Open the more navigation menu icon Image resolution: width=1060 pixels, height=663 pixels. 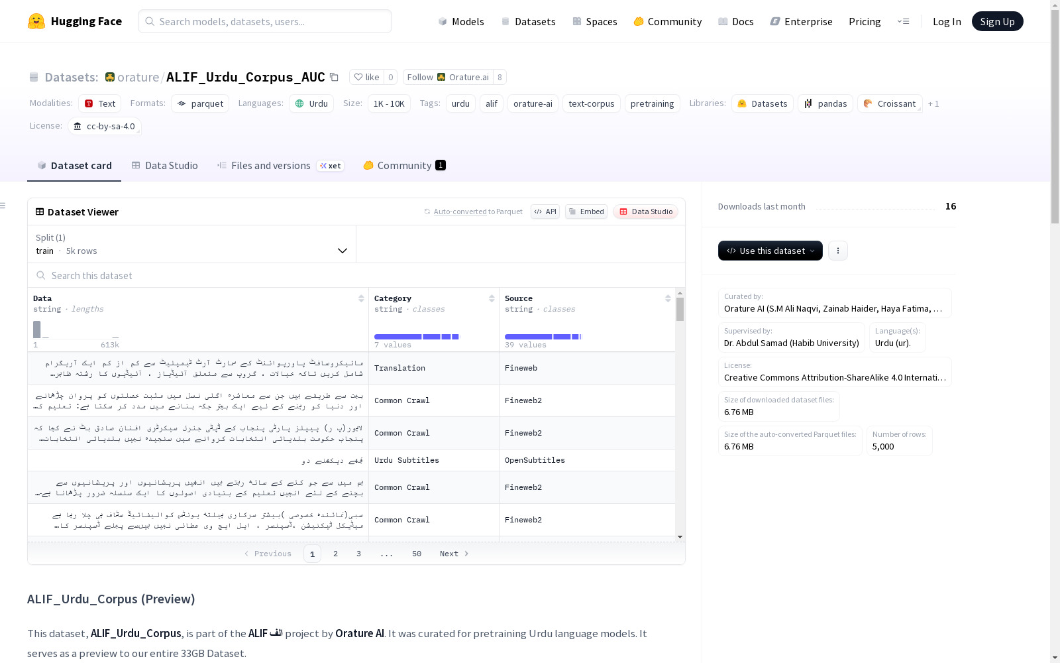pos(903,21)
